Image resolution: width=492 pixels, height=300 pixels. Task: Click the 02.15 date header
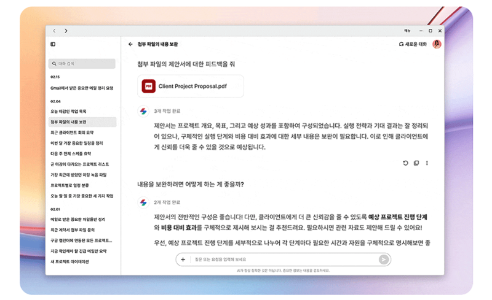point(55,77)
